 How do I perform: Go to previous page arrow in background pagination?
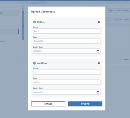(120, 60)
